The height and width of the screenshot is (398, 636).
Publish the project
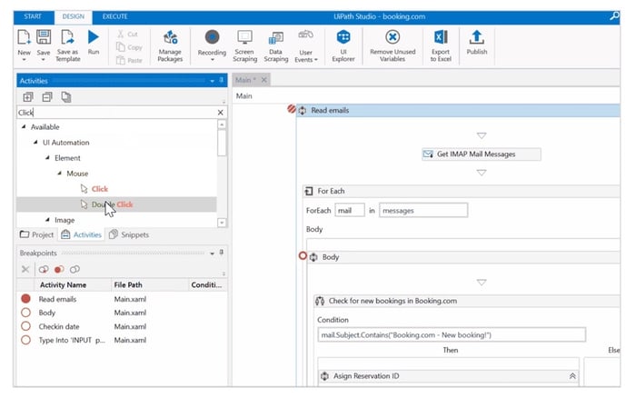[477, 43]
